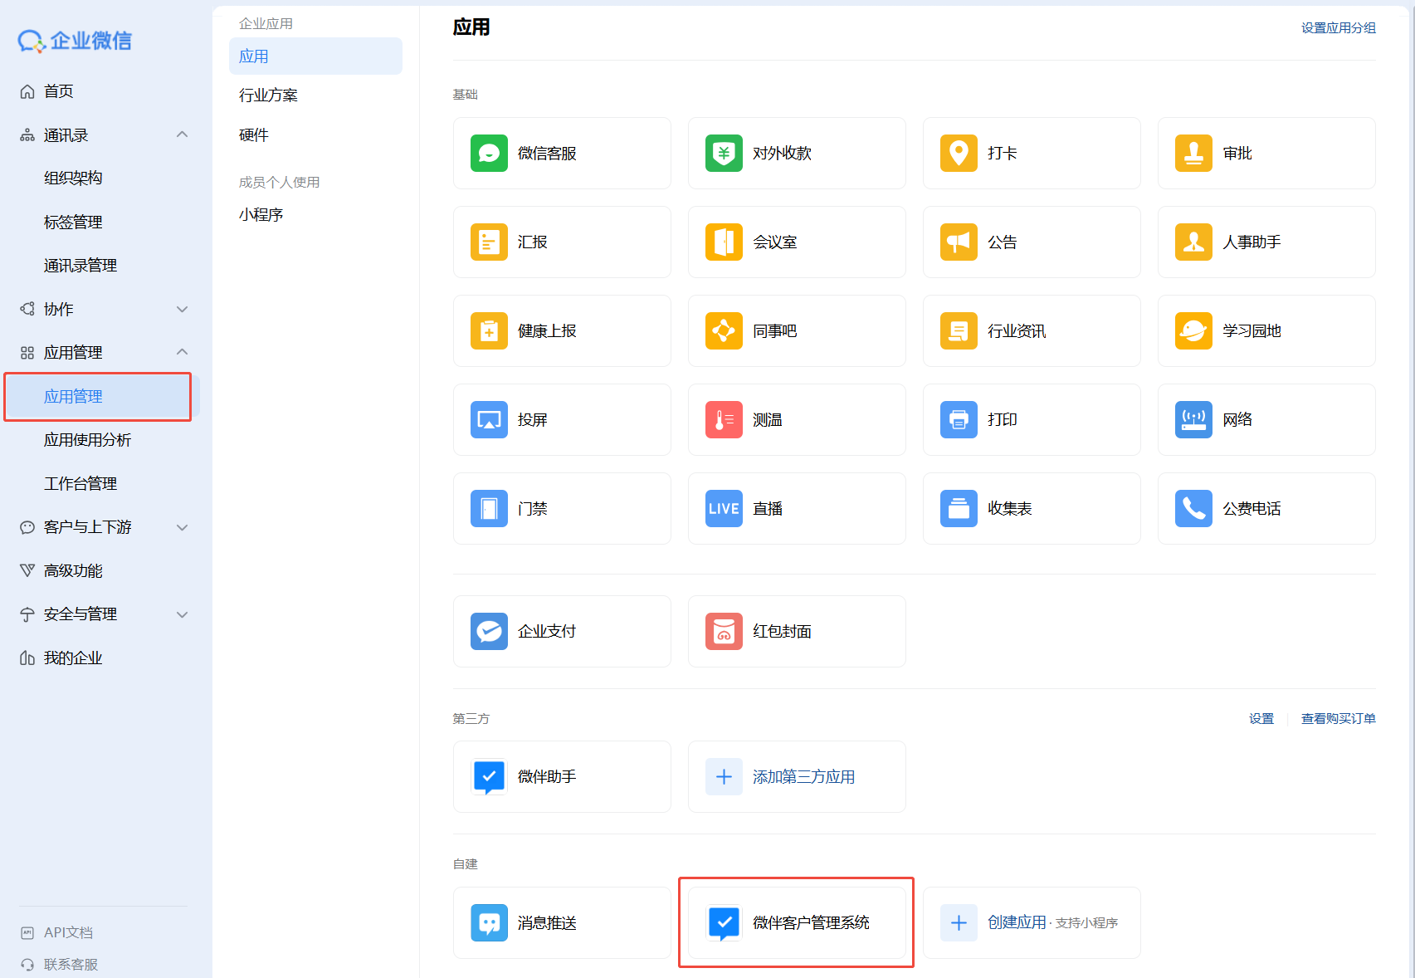Viewport: 1415px width, 978px height.
Task: Open the 消息推送 message icon
Action: 489,923
